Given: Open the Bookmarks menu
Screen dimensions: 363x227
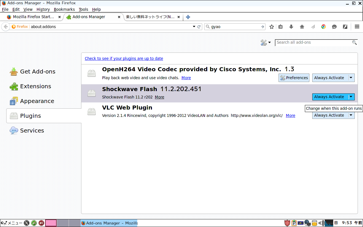Looking at the screenshot, I should (64, 9).
